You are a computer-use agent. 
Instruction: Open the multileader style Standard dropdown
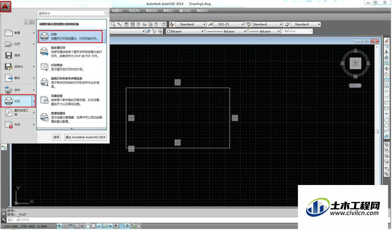point(319,24)
